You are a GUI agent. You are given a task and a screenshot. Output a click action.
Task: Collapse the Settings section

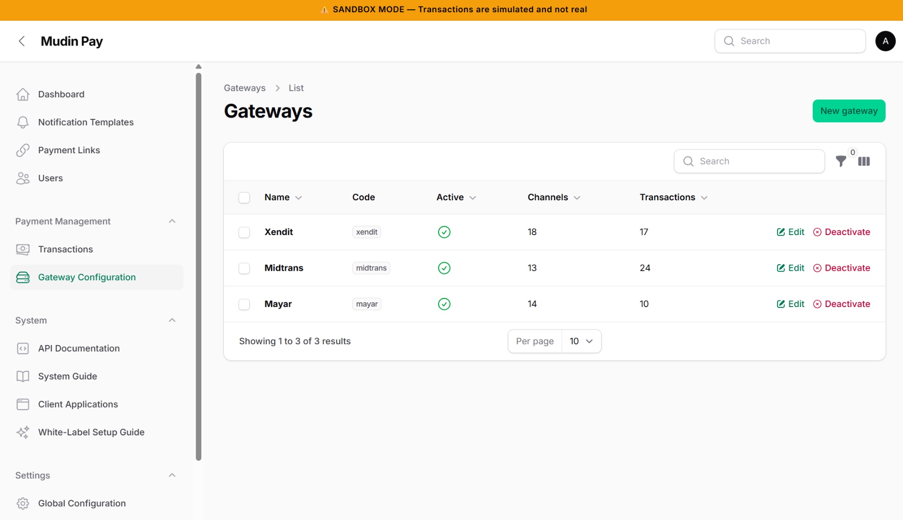click(172, 475)
